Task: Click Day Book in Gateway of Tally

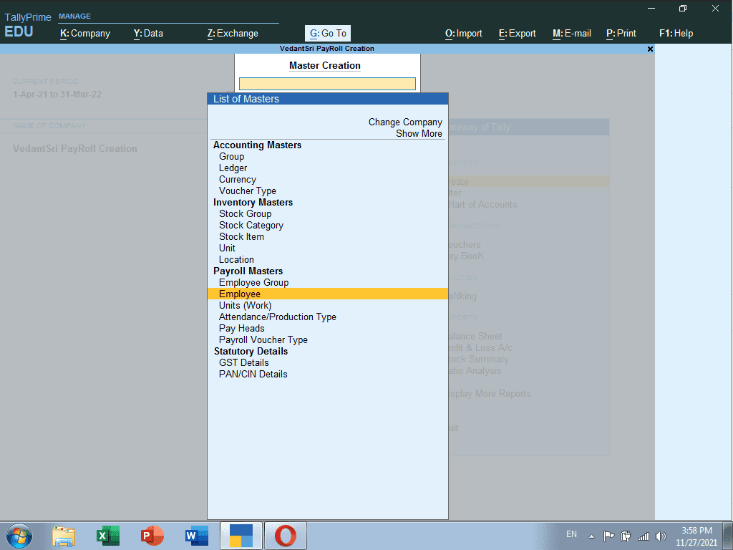Action: [466, 256]
